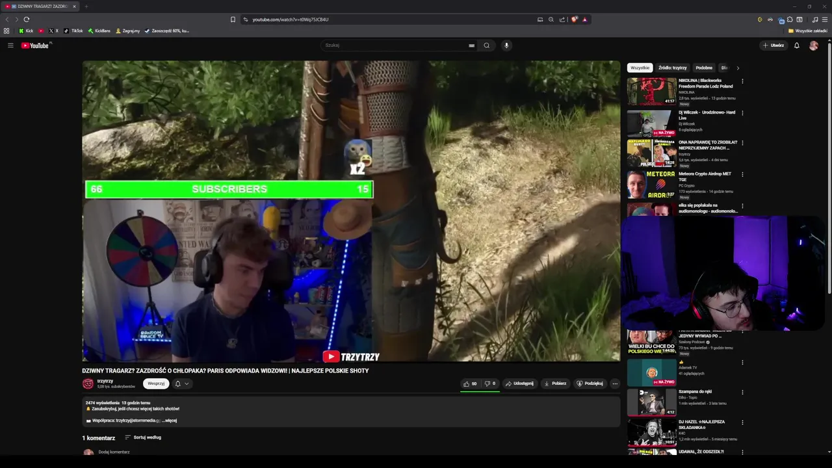Start voice search with microphone icon
The width and height of the screenshot is (832, 468).
click(506, 45)
